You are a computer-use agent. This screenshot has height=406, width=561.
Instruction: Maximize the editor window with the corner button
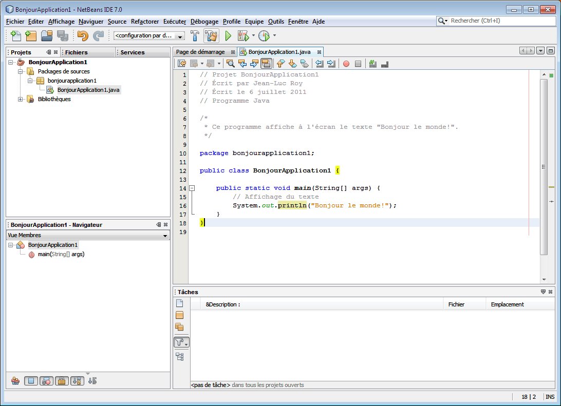point(551,51)
